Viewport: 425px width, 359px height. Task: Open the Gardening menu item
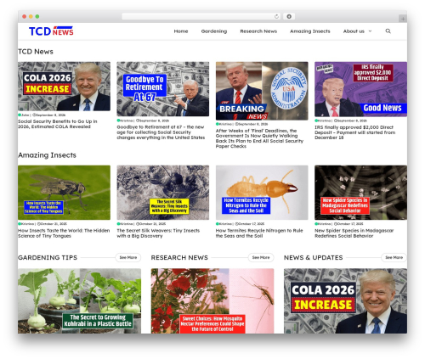pos(214,31)
